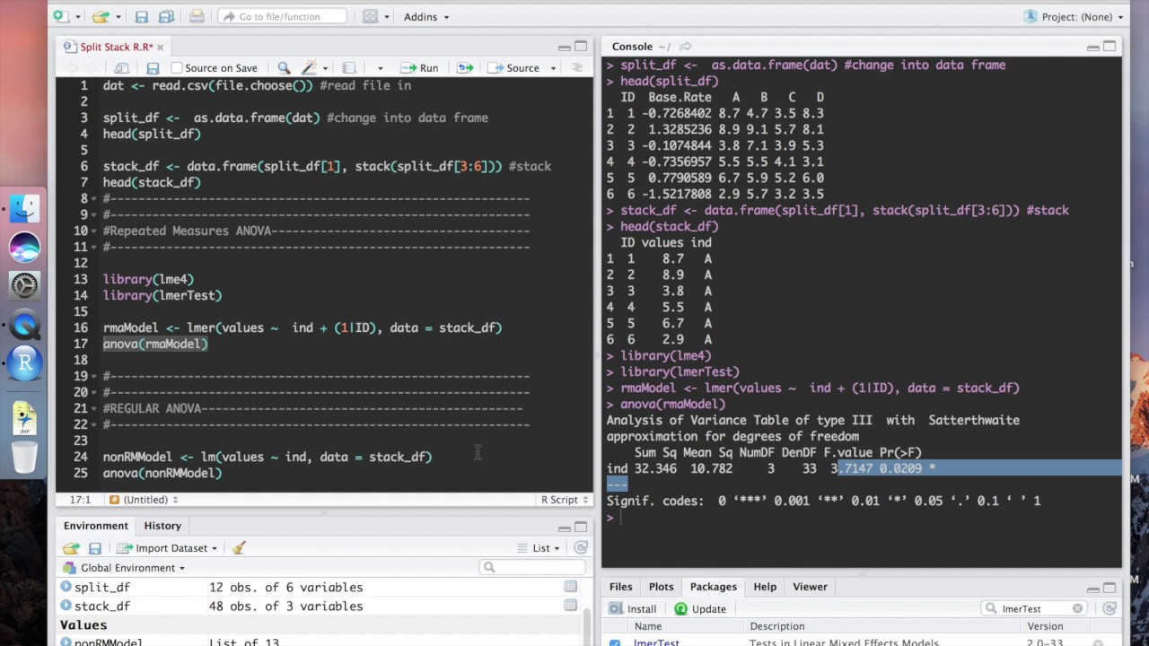
Task: Open the Import Dataset menu
Action: [167, 548]
